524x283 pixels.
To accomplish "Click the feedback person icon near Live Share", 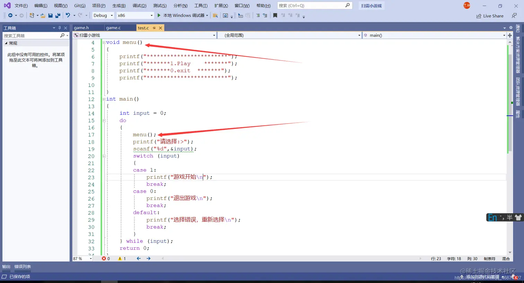I will 514,16.
